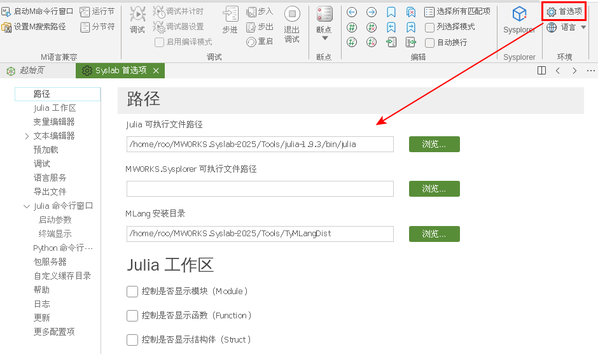Select 语言服务 in the settings sidebar

coord(50,178)
